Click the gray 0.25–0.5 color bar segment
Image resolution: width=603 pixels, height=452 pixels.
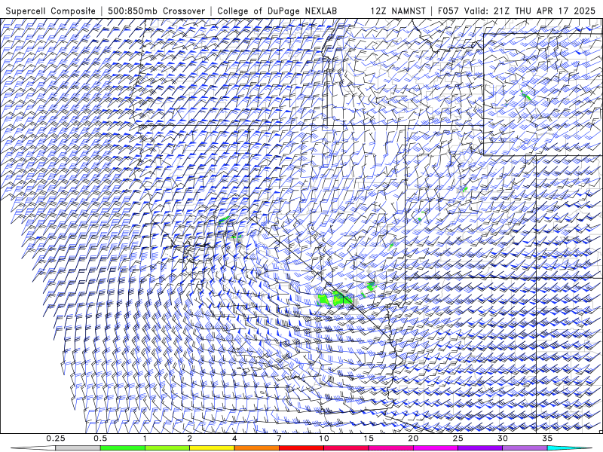78,448
